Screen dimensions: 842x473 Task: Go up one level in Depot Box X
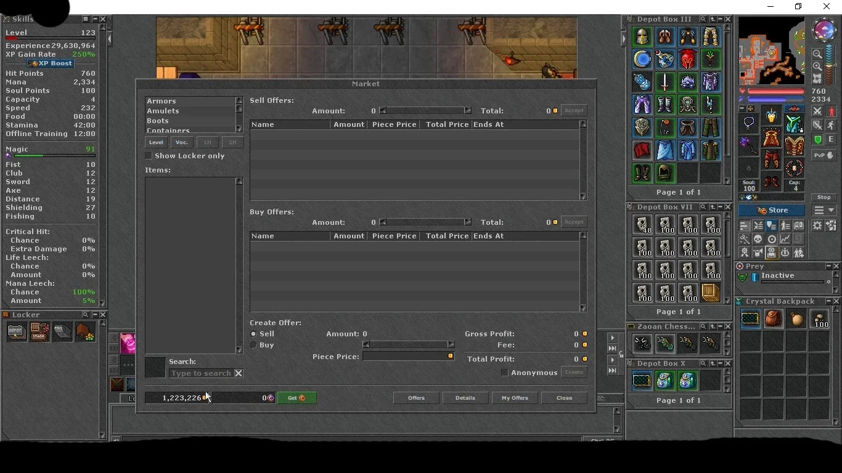click(712, 363)
